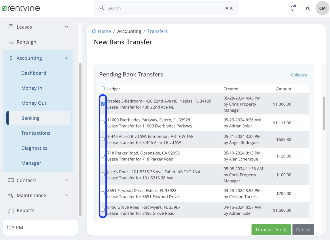Click the Reports chart icon in the sidebar
This screenshot has height=240, width=330.
click(x=11, y=210)
